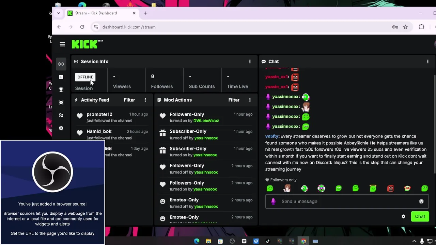This screenshot has width=436, height=245.
Task: Open a new browser tab
Action: [x=145, y=13]
